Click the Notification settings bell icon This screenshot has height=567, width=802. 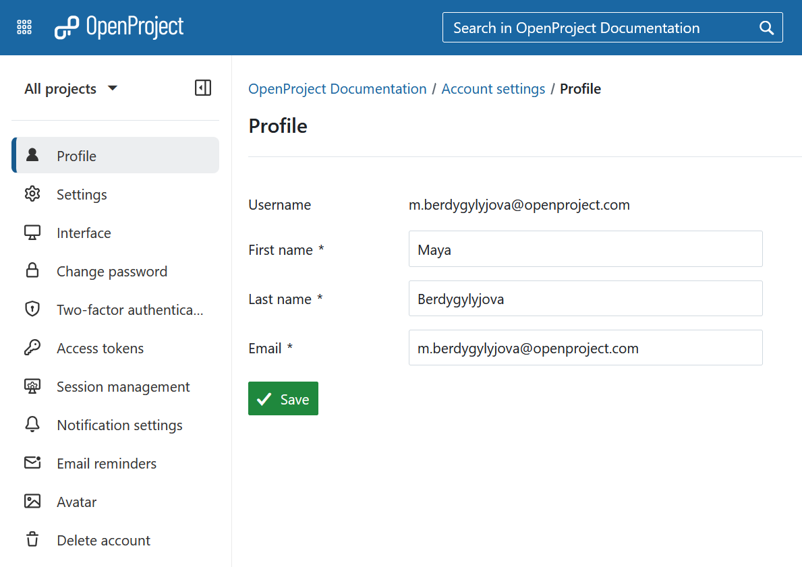click(32, 424)
